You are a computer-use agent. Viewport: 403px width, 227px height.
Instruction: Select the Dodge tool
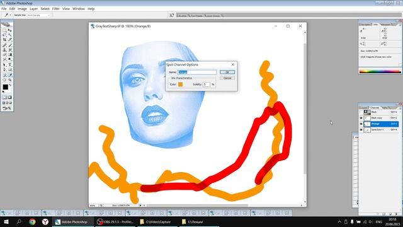pos(10,59)
